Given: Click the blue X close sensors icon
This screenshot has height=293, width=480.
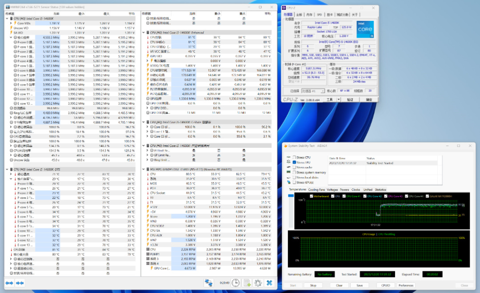Looking at the screenshot, I should click(269, 283).
